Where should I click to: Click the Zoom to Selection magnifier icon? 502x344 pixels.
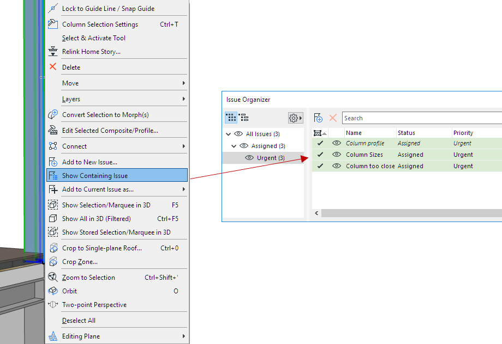coord(53,277)
